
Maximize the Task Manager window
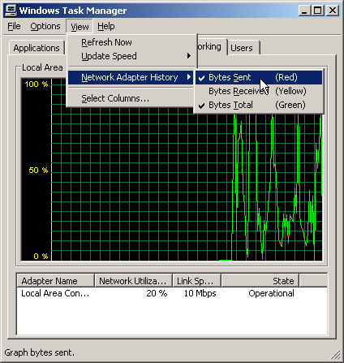click(318, 11)
